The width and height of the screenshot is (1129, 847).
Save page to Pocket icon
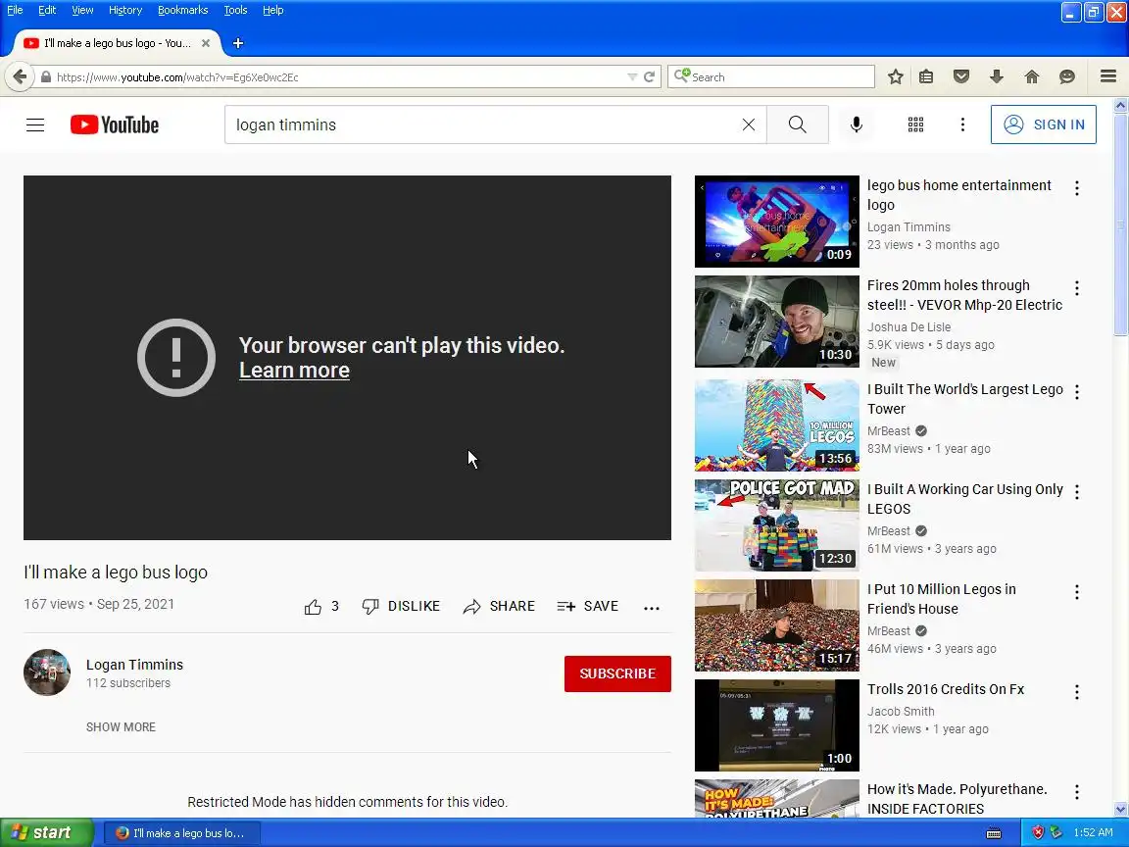tap(961, 76)
